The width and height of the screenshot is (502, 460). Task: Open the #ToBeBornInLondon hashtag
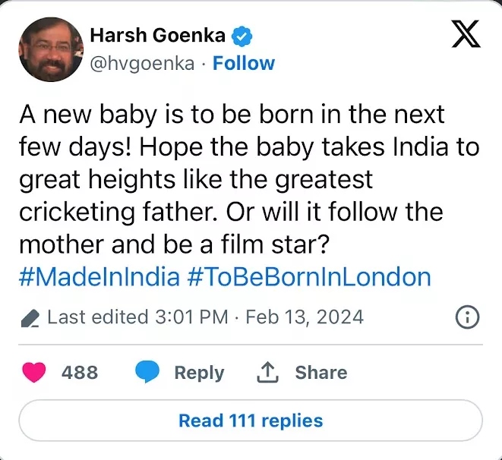coord(308,276)
